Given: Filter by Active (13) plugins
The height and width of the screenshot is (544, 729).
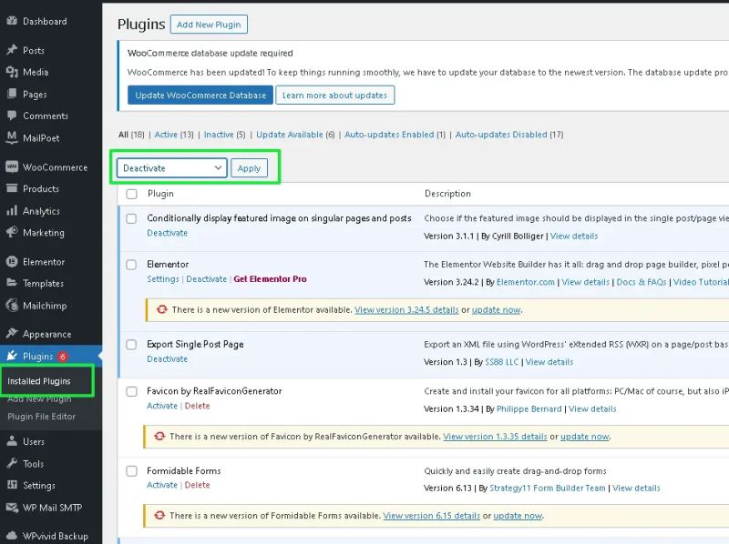Looking at the screenshot, I should (174, 135).
